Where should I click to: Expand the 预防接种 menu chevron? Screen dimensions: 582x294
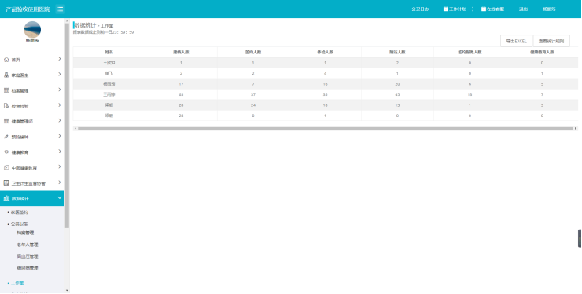(60, 136)
